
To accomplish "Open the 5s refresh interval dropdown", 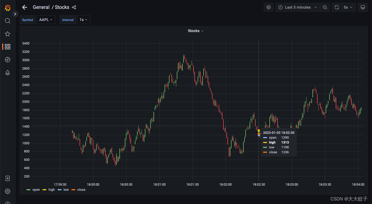I will pyautogui.click(x=348, y=7).
